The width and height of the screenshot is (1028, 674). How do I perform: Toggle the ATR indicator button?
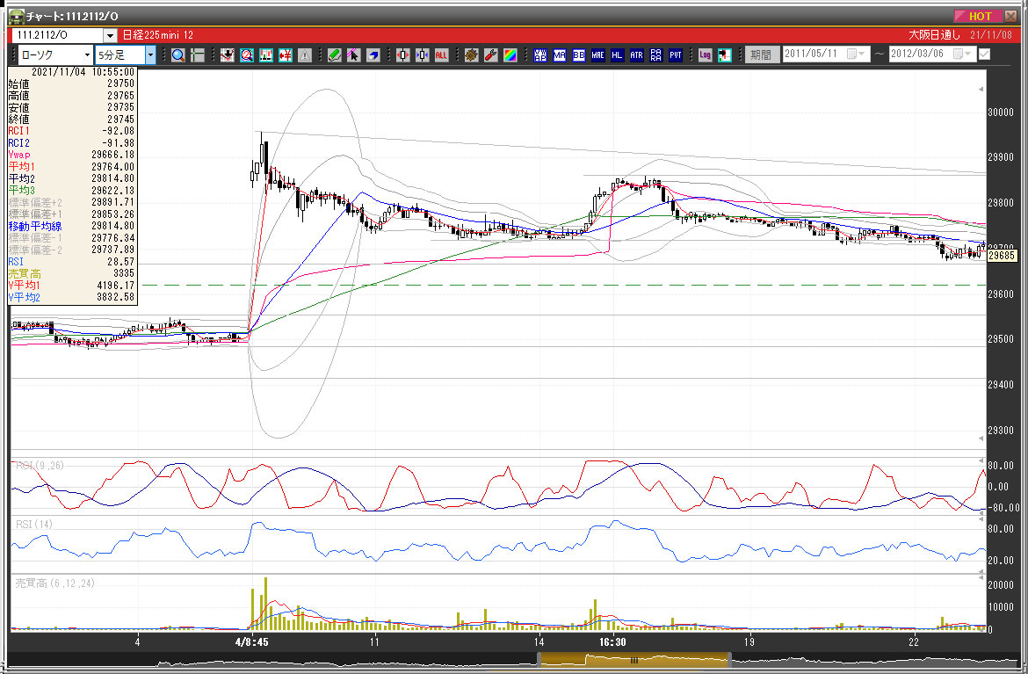point(637,55)
